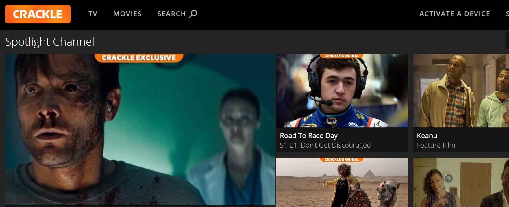
Task: Open the thumbnail of the woman in the patterned dress
Action: click(461, 182)
